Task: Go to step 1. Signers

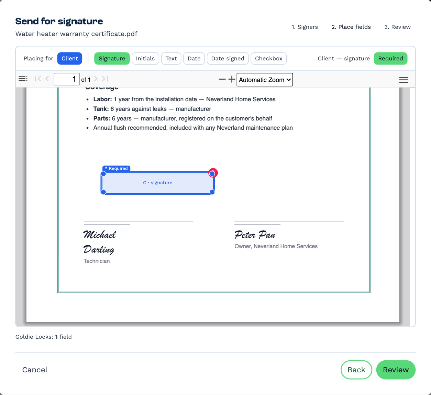Action: [x=305, y=27]
